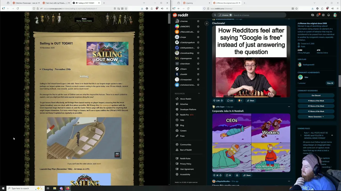The image size is (341, 191).
Task: Toggle favorite star for r/snowboarding
Action: (x=198, y=53)
